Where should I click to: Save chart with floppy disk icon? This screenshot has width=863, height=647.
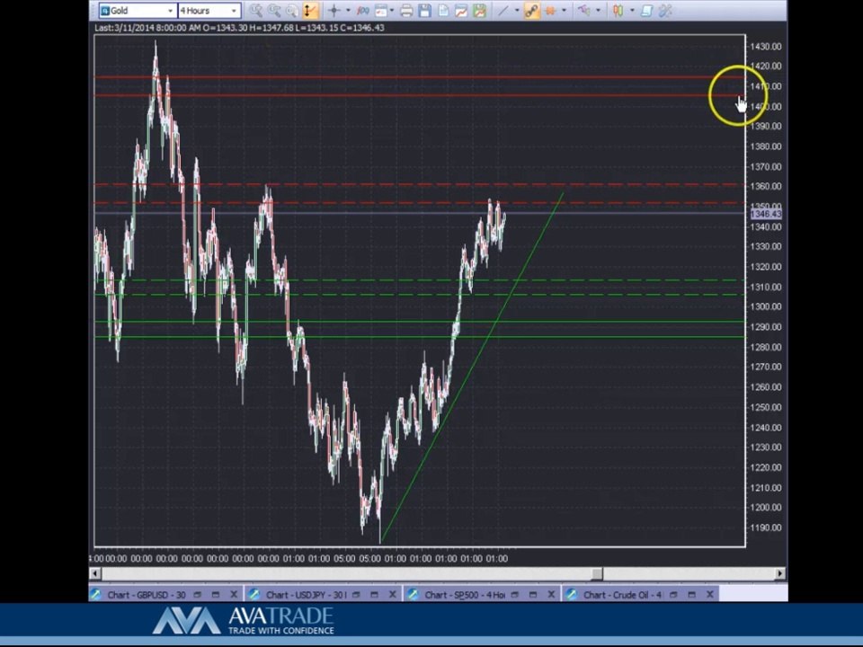click(424, 11)
